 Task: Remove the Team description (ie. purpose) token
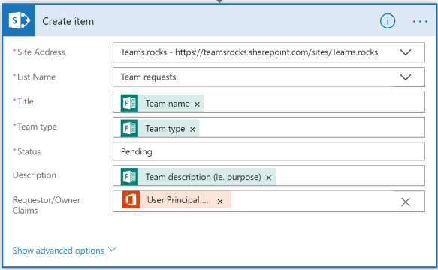click(269, 178)
